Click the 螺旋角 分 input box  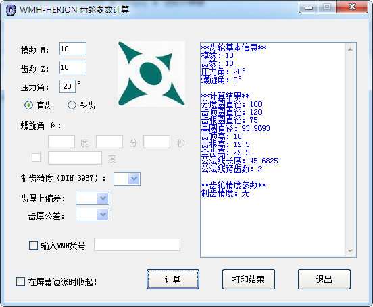click(109, 142)
